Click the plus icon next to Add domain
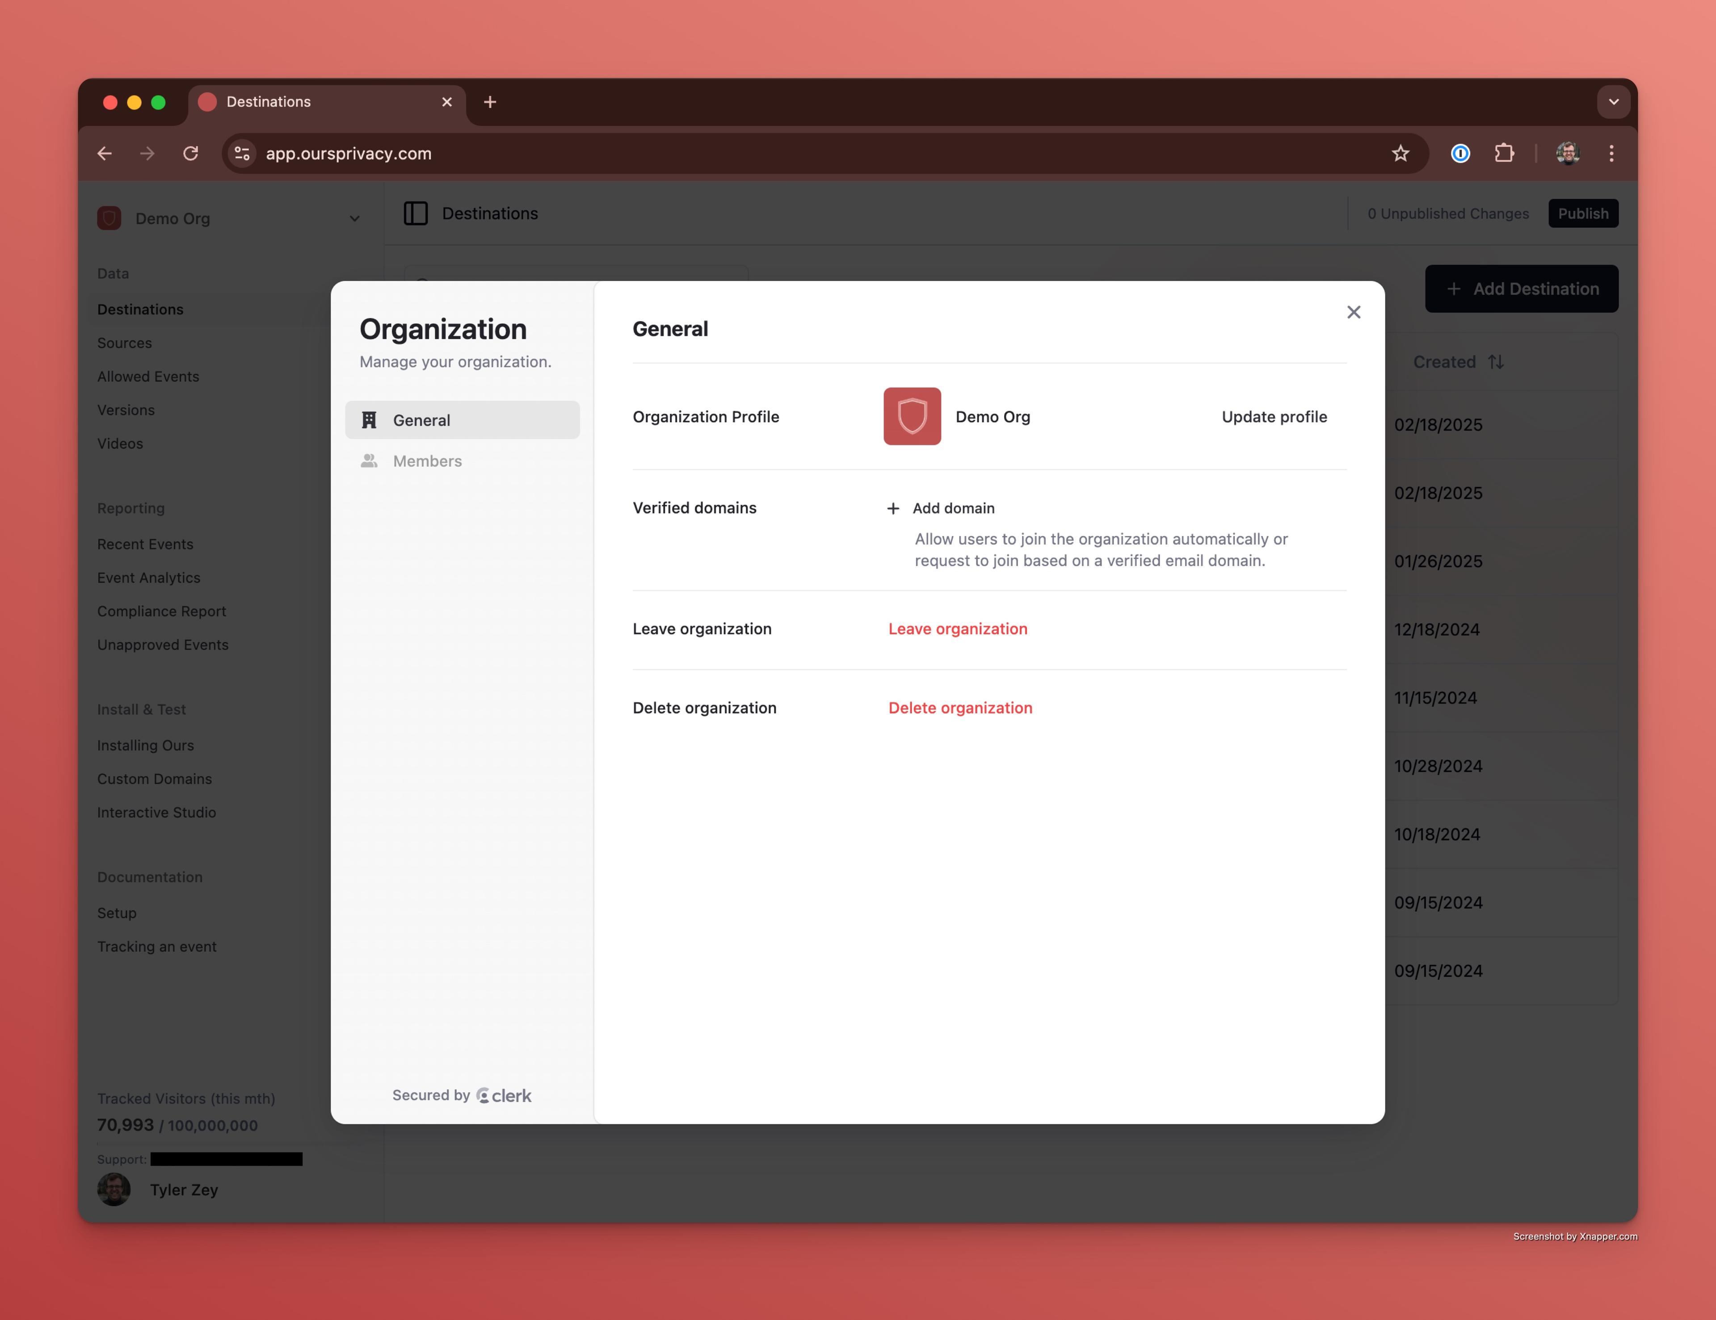This screenshot has width=1716, height=1320. tap(892, 509)
